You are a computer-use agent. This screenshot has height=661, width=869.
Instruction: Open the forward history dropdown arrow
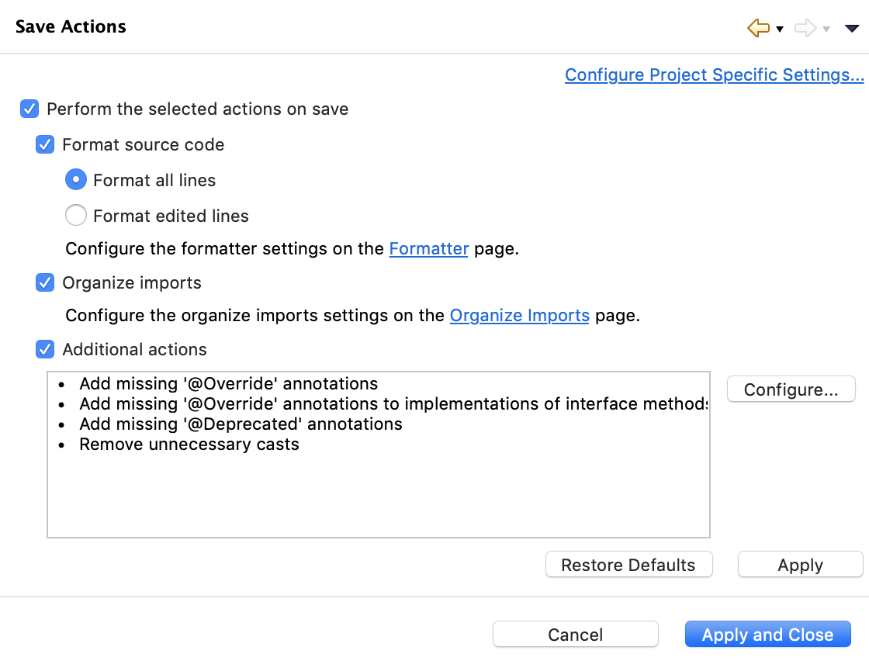826,29
